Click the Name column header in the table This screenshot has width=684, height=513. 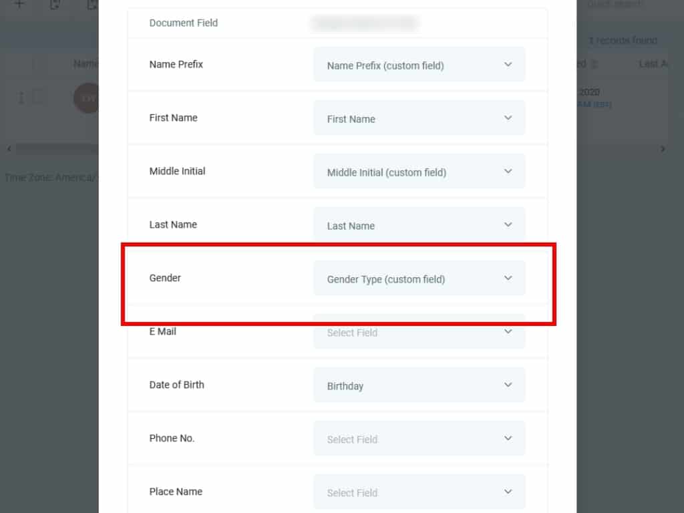[86, 64]
